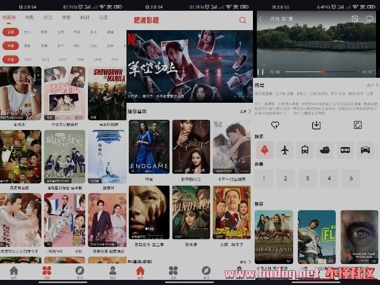This screenshot has height=285, width=380.
Task: Tap the back chevron in the video player
Action: [x=261, y=19]
